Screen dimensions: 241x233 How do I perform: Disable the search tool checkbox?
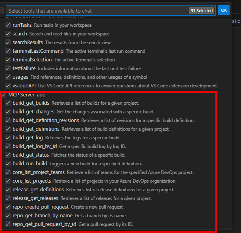7,34
